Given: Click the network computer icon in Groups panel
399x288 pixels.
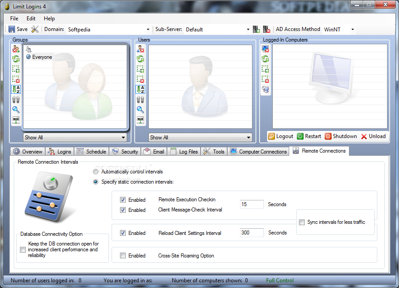Looking at the screenshot, I should [x=16, y=120].
